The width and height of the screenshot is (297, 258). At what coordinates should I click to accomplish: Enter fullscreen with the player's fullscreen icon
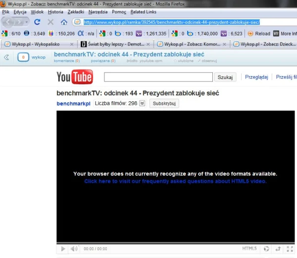(x=290, y=249)
